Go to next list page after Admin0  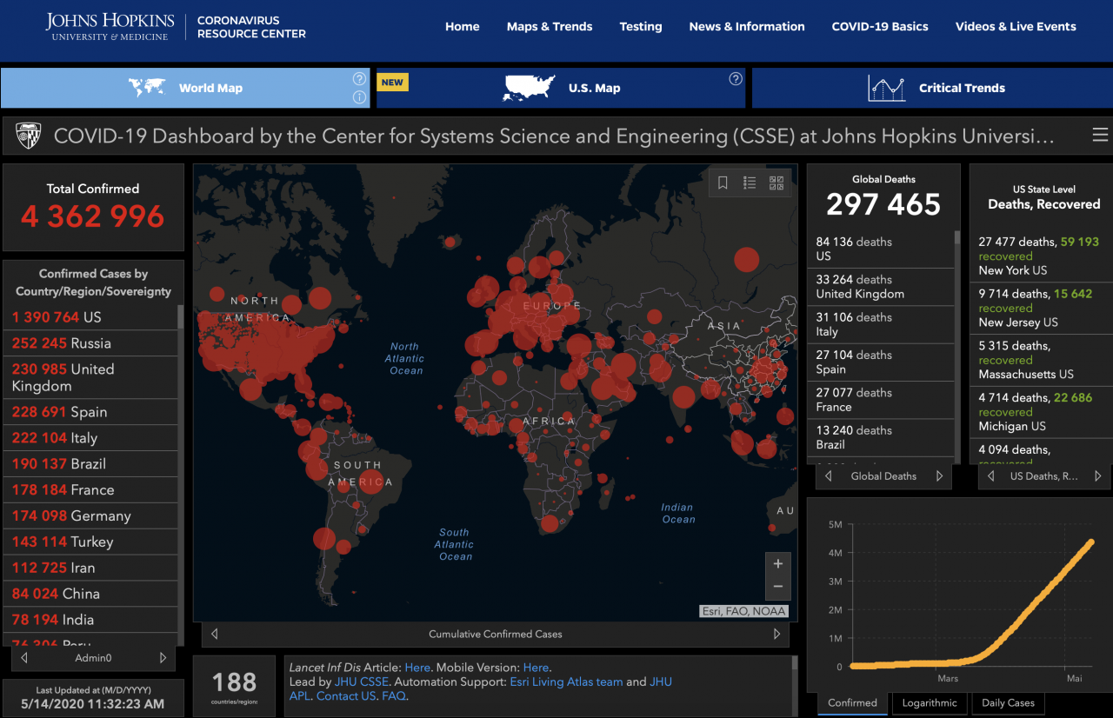[163, 658]
